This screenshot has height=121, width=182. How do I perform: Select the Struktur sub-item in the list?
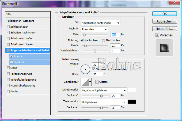click(19, 62)
